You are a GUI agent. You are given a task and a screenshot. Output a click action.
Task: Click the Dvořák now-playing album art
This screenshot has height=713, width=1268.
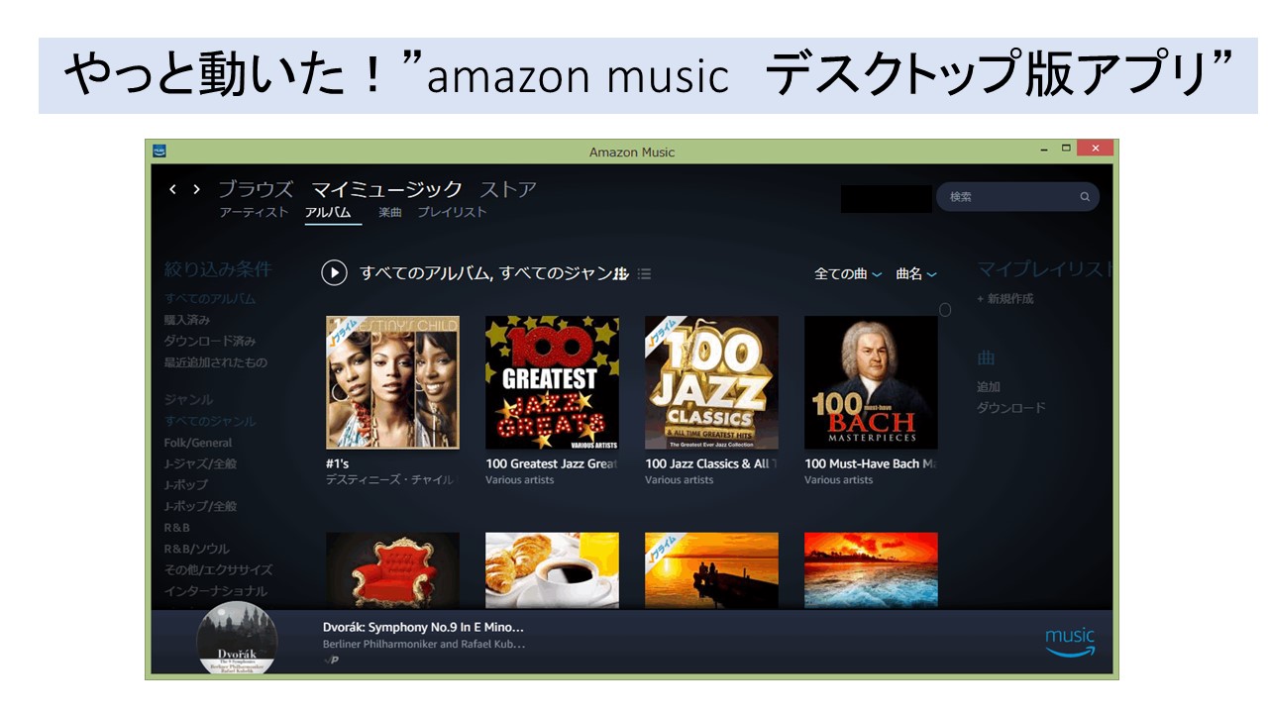[x=237, y=639]
